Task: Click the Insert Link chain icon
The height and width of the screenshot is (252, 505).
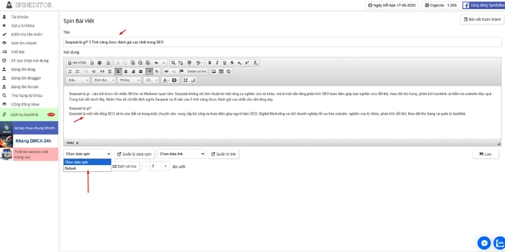Action: point(166,71)
